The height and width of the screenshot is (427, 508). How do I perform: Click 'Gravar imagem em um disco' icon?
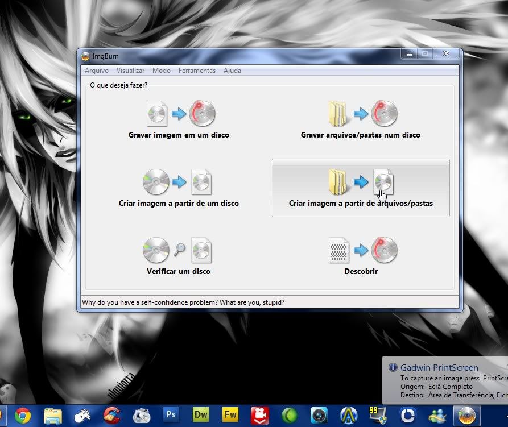pyautogui.click(x=179, y=114)
